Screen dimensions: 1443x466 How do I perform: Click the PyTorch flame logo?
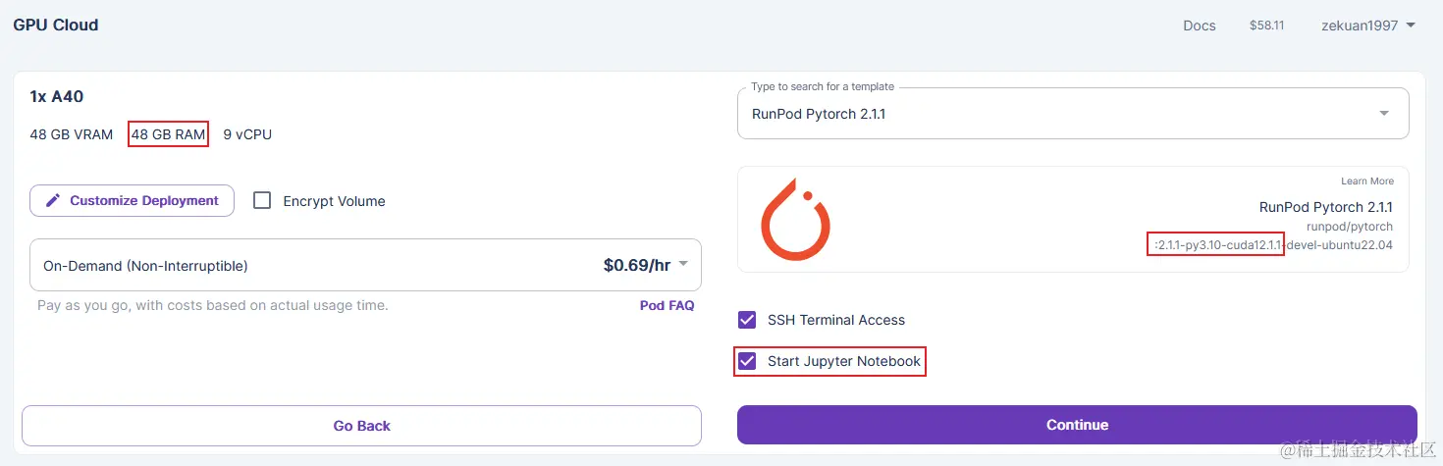tap(795, 220)
